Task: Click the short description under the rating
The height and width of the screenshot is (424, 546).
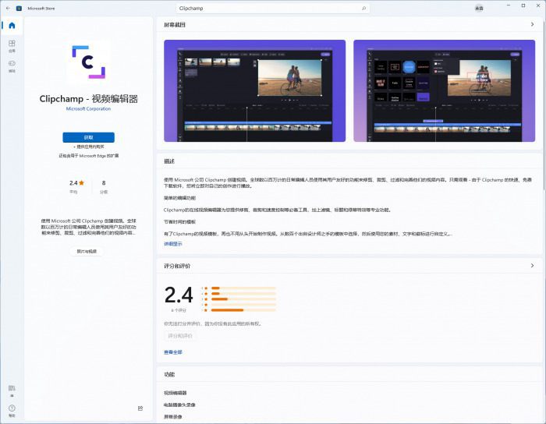Action: tap(88, 227)
